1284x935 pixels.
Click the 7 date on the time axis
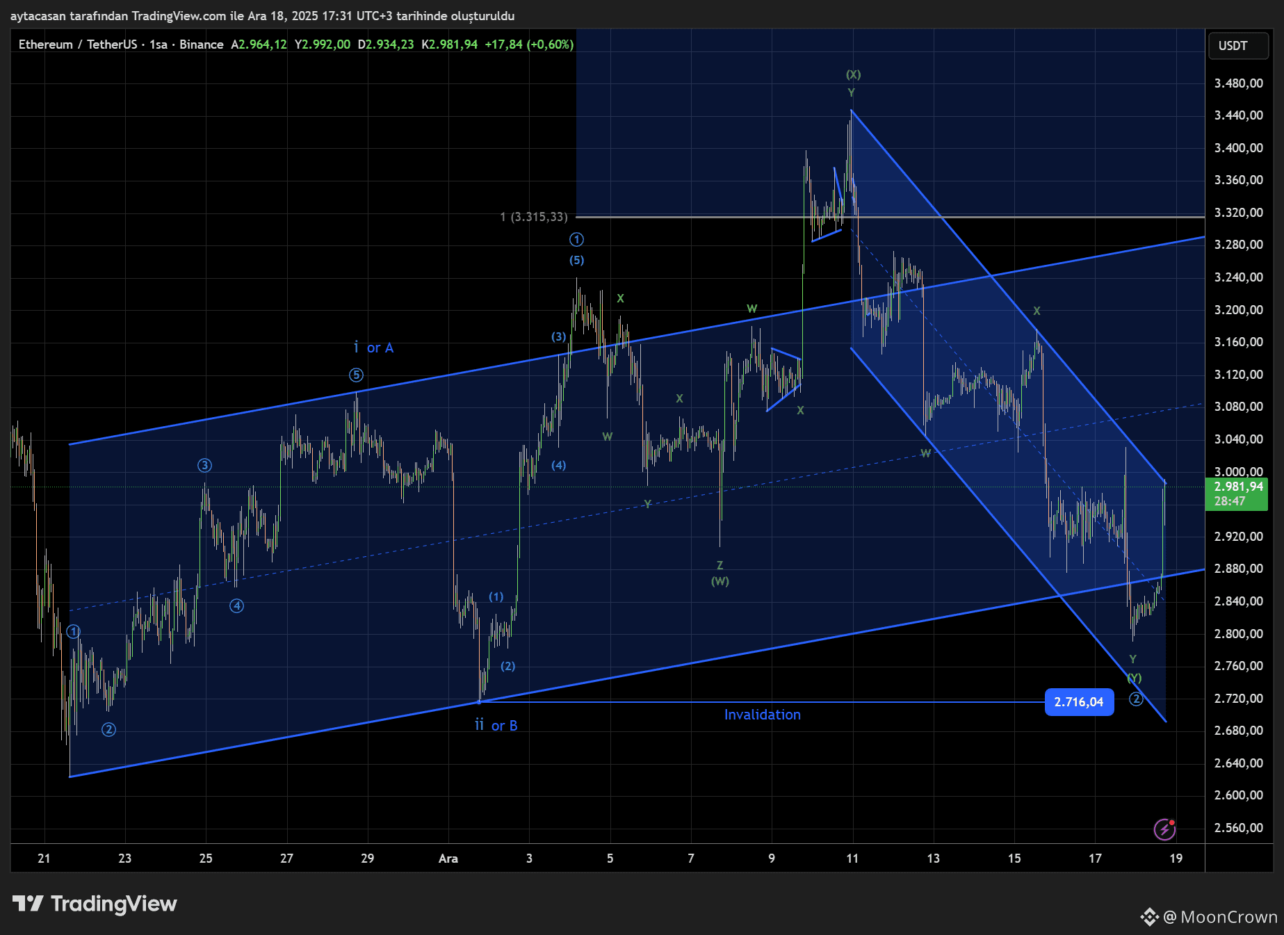pos(691,859)
